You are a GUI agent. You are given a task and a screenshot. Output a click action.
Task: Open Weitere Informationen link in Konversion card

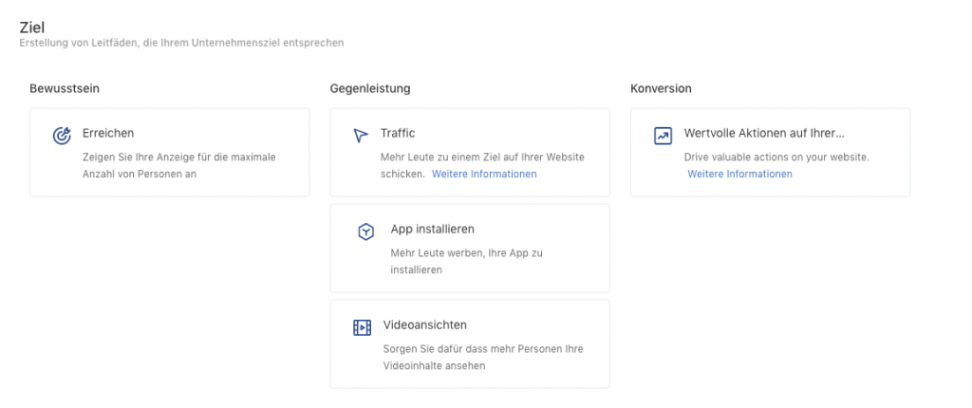(x=739, y=175)
